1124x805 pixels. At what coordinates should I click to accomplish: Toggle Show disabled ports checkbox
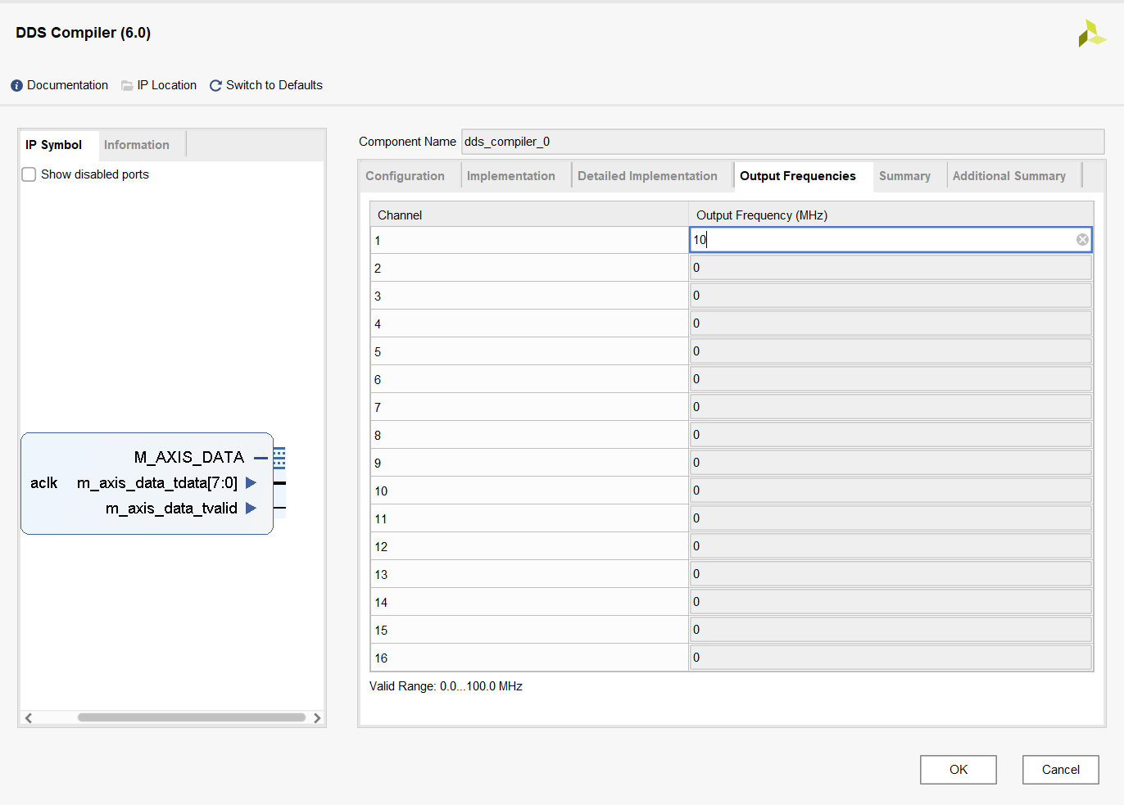(x=29, y=174)
